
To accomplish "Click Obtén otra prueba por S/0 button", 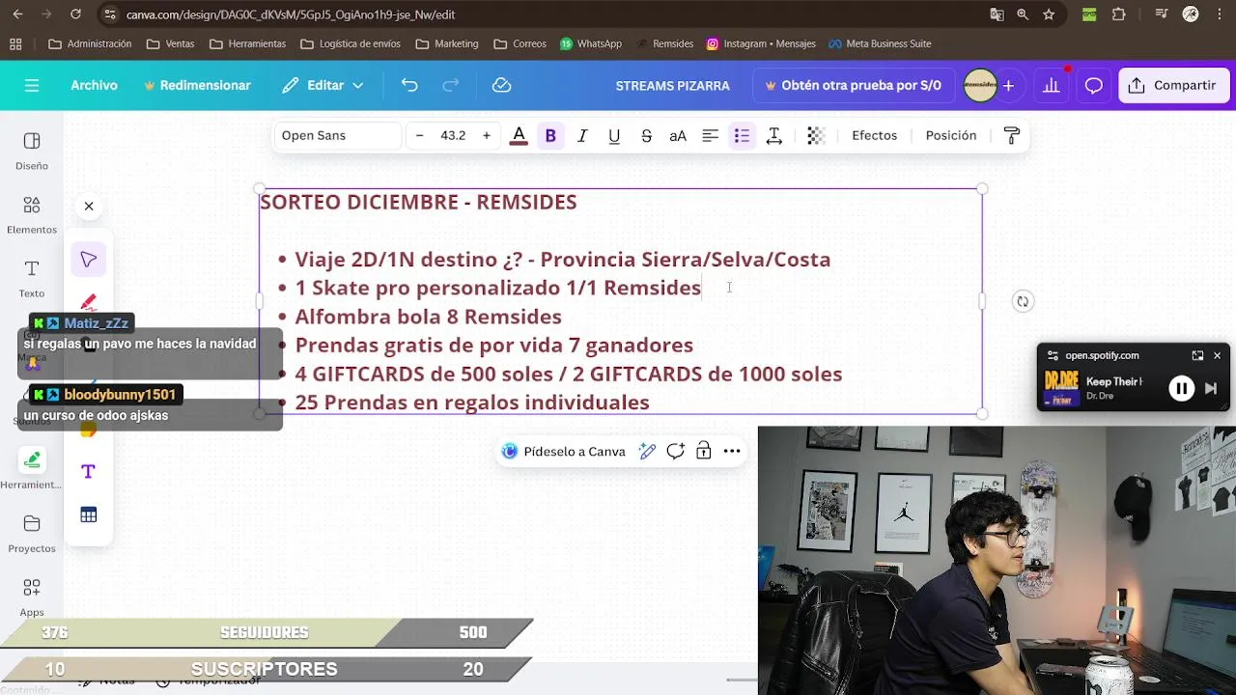I will tap(853, 85).
